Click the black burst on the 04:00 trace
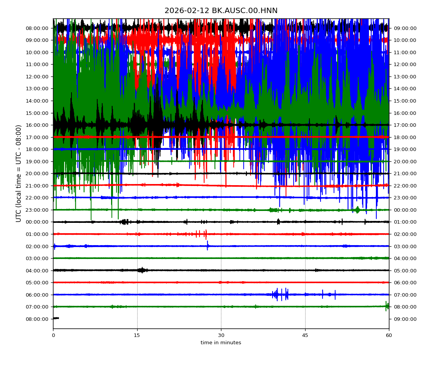Screen dimensions: 442x365 pyautogui.click(x=142, y=270)
